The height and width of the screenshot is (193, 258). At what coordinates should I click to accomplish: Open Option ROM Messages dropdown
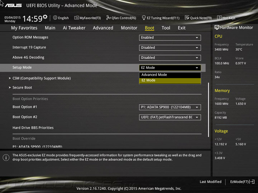(x=170, y=38)
